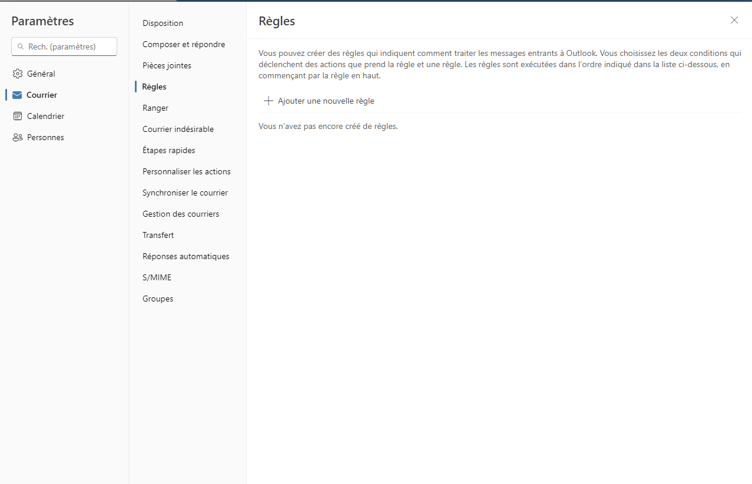This screenshot has height=484, width=752.
Task: Open the Disposition settings
Action: 163,23
